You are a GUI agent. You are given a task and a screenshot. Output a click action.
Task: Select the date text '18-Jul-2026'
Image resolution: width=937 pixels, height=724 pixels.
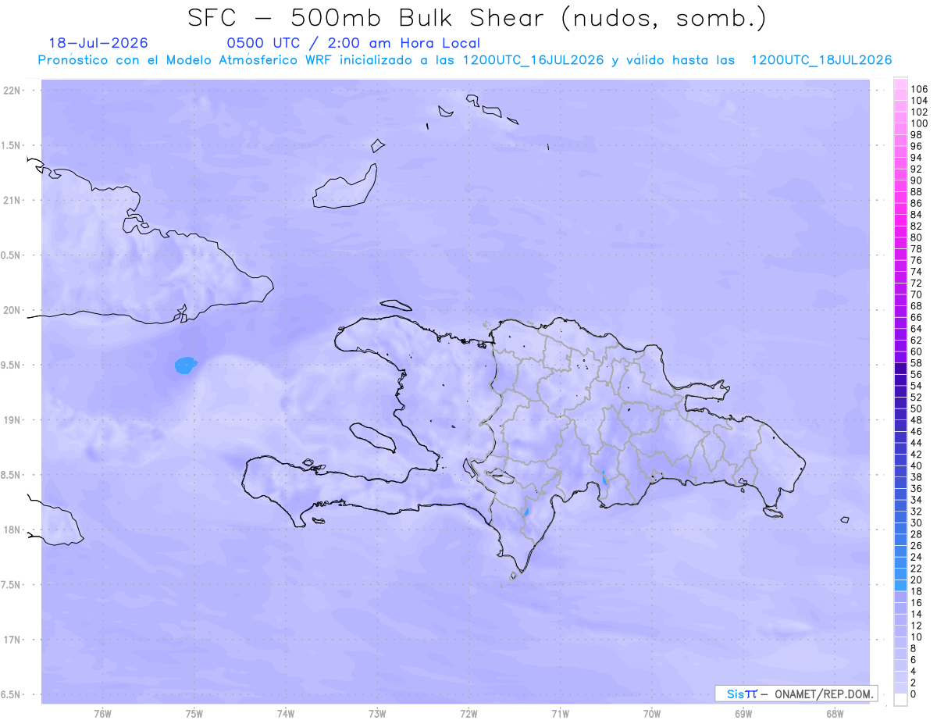click(x=98, y=43)
